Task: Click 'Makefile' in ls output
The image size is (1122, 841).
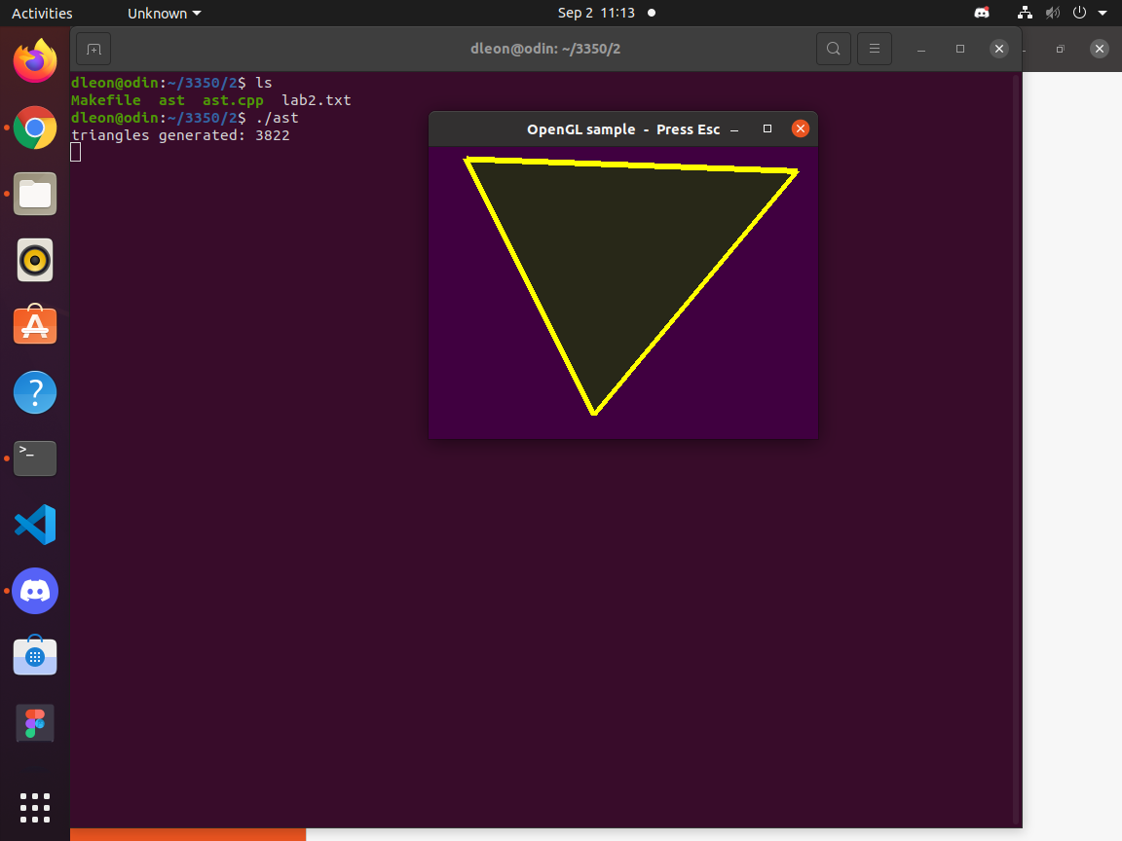Action: [106, 100]
